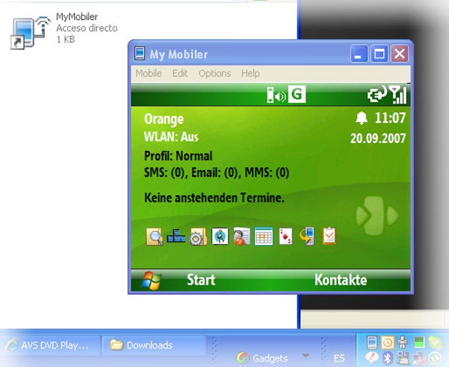The image size is (449, 367).
Task: Open the blue blocks game icon
Action: click(x=176, y=237)
